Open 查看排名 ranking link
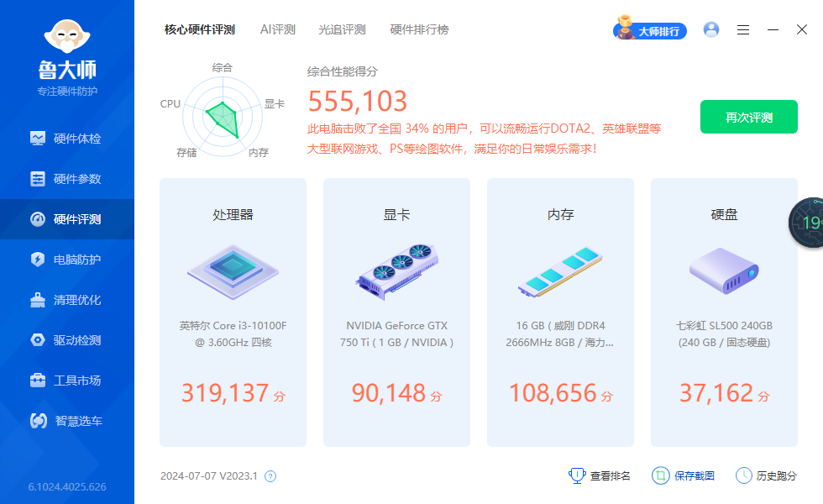The image size is (823, 504). tap(600, 475)
